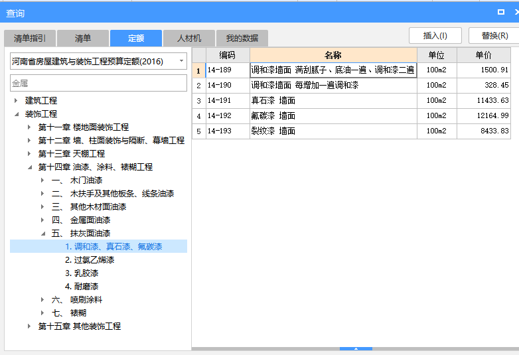
Task: Click unit price 328.45 cell
Action: point(484,86)
